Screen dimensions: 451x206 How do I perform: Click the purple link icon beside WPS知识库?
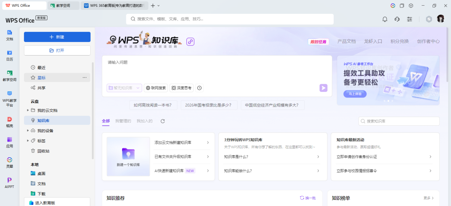190,42
